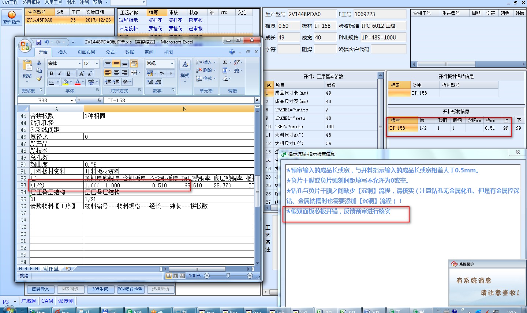Open the P3 dropdown in bottom status bar
527x313 pixels.
pos(15,302)
